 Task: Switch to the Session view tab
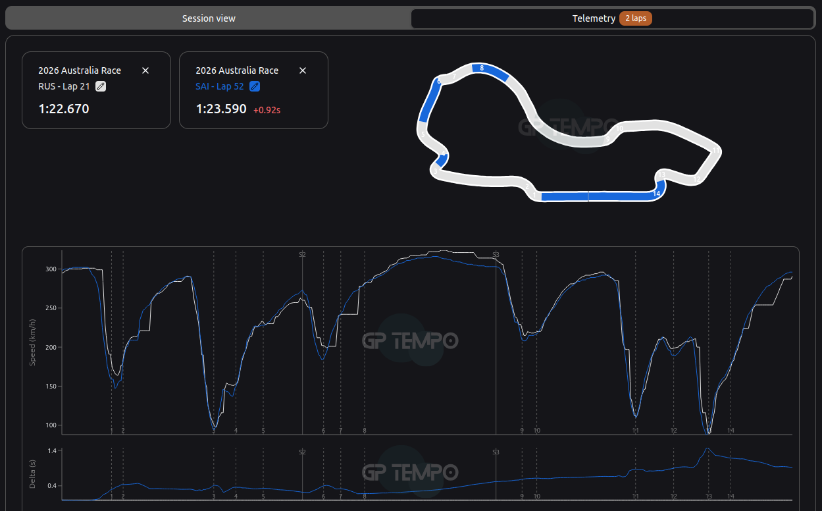(x=209, y=18)
